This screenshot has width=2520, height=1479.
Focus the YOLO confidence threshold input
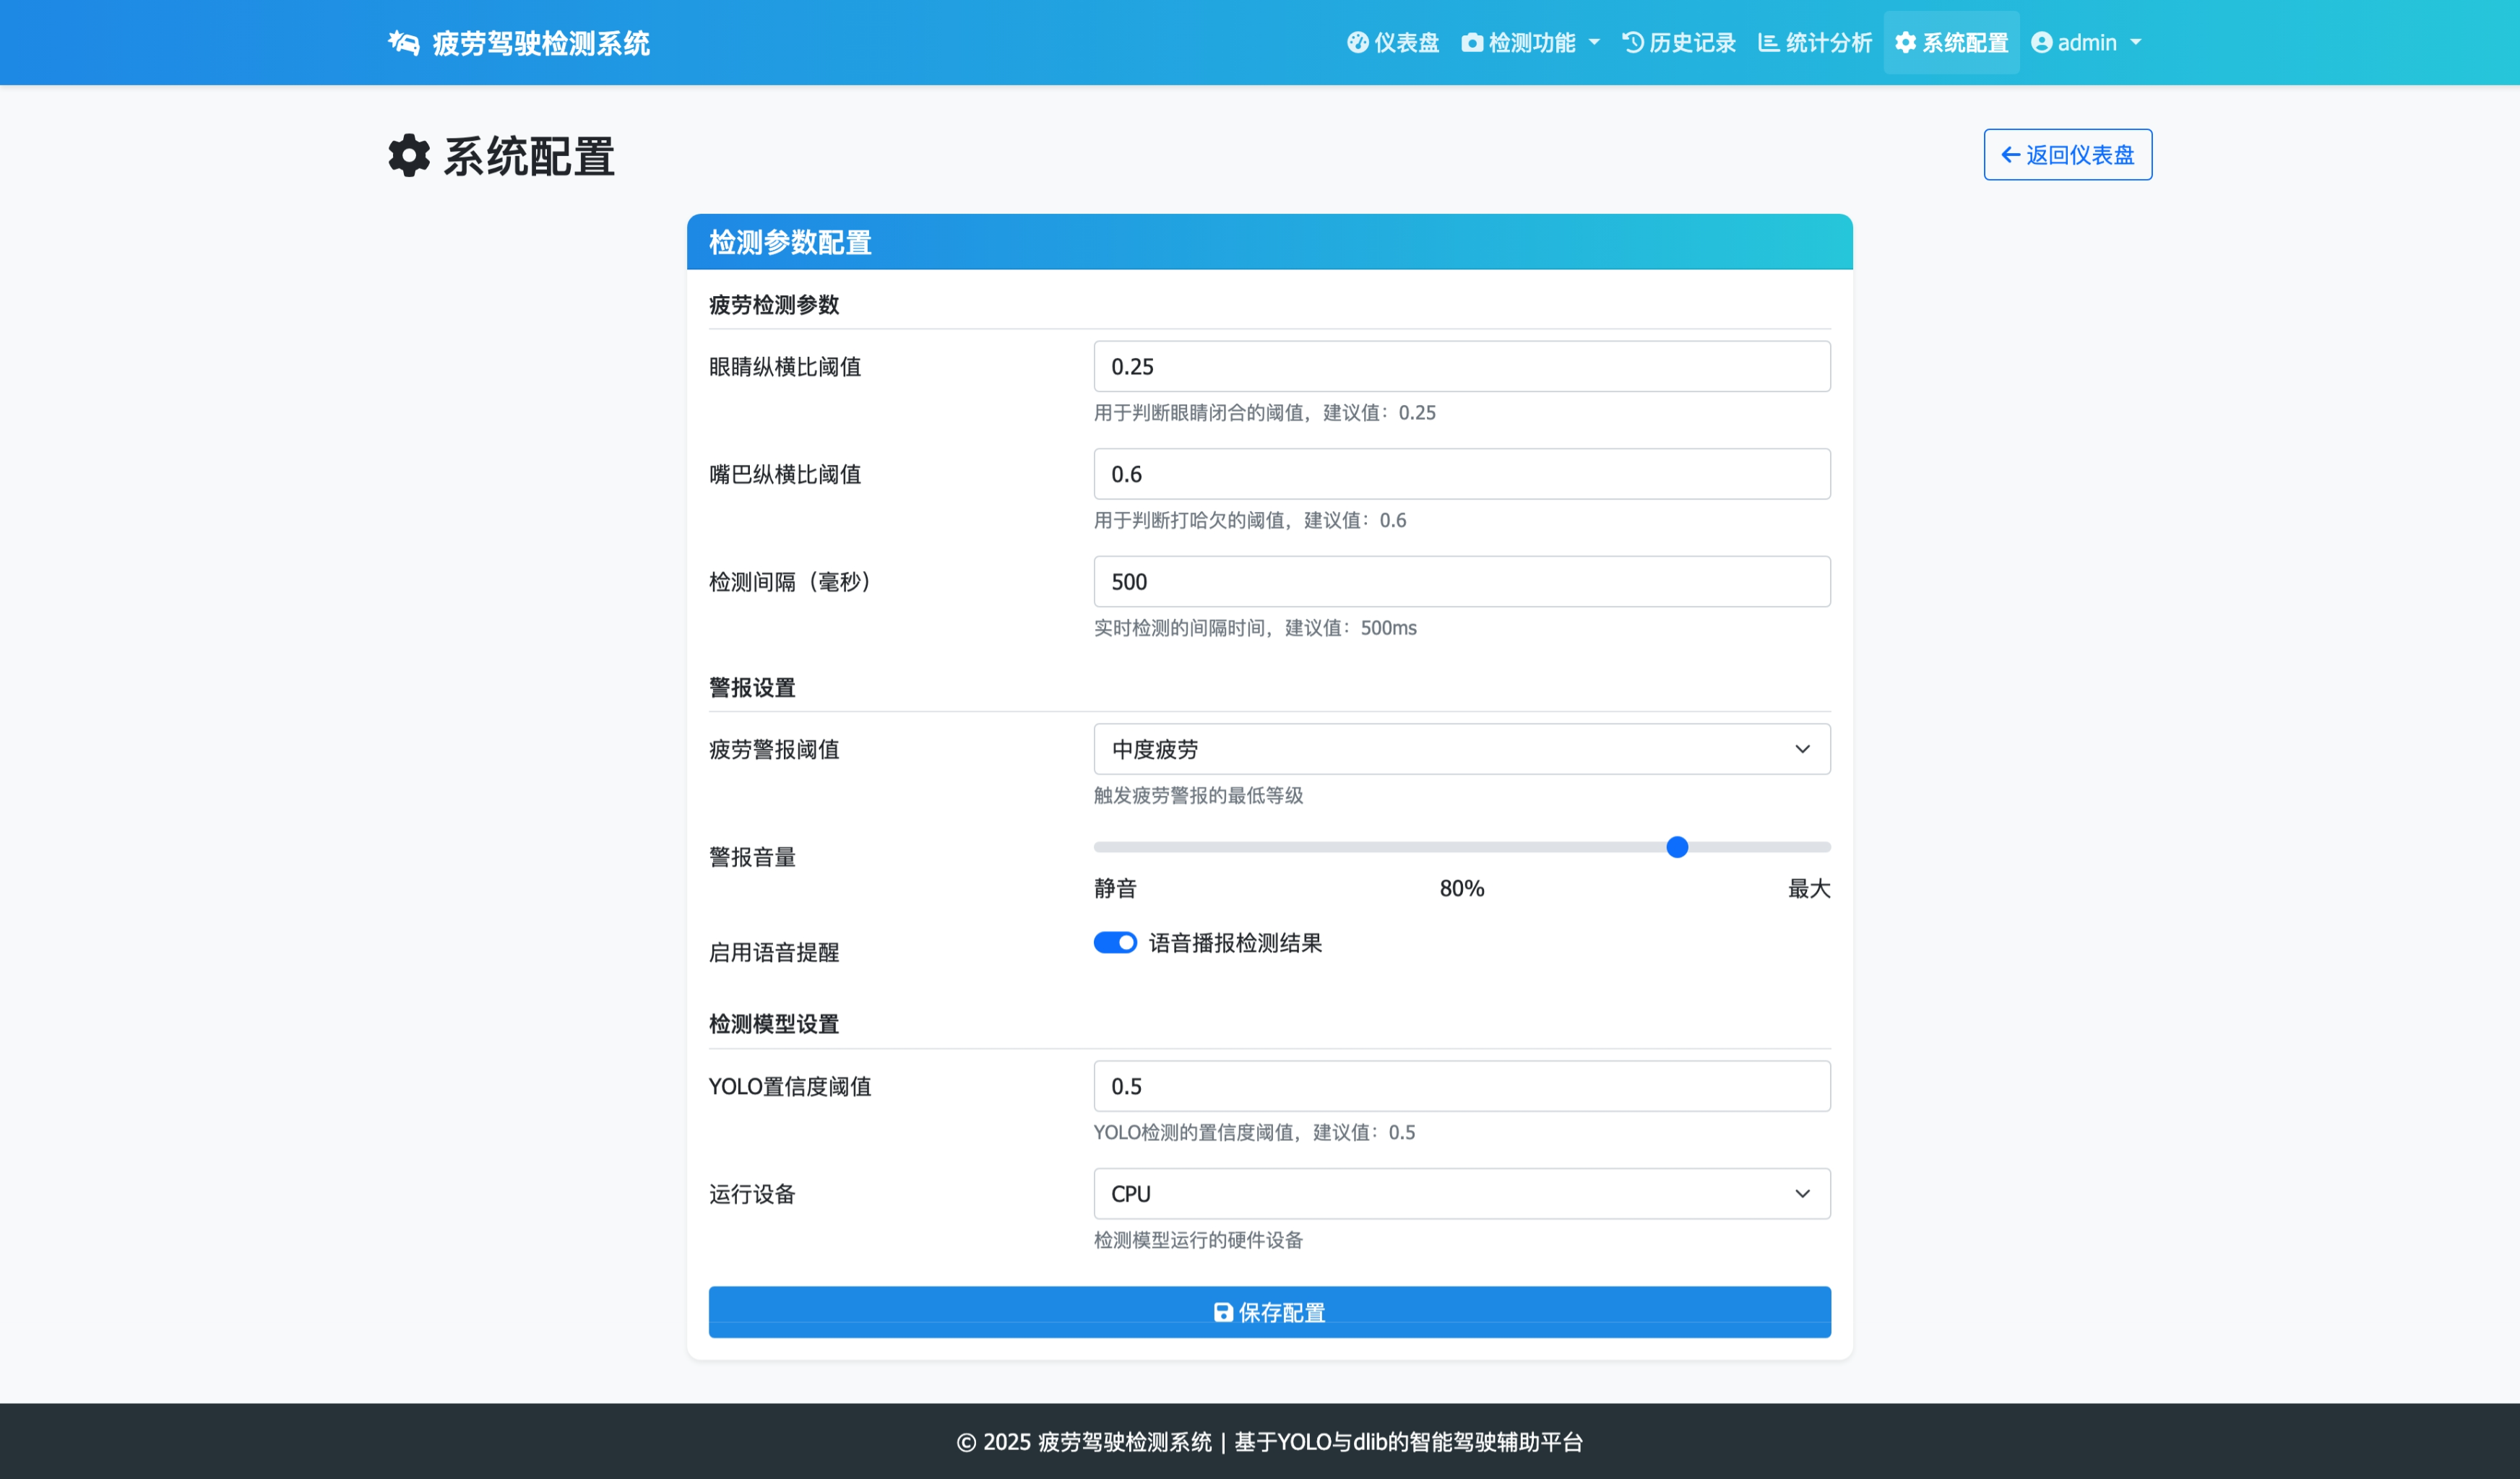point(1461,1086)
